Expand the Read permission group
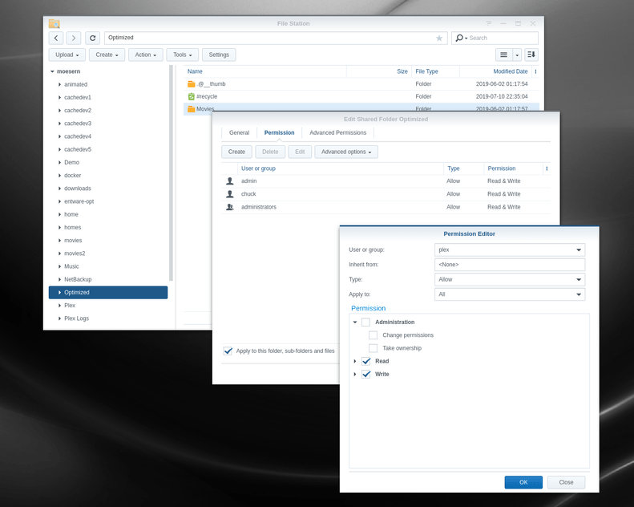634x507 pixels. click(355, 361)
